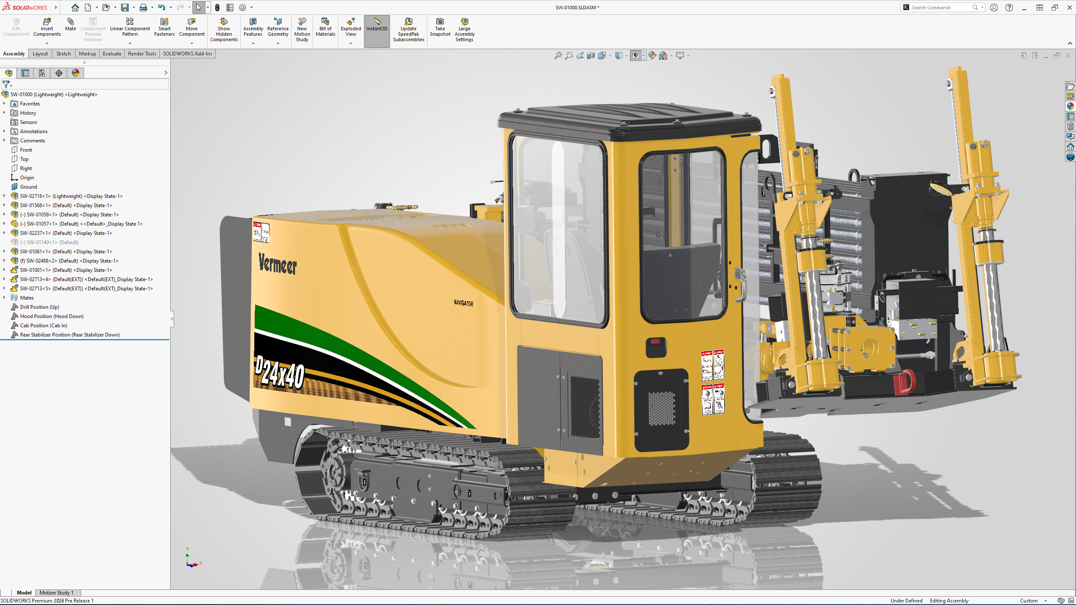Select Hood Position (Hood Down) mate
The height and width of the screenshot is (605, 1076).
coord(51,316)
